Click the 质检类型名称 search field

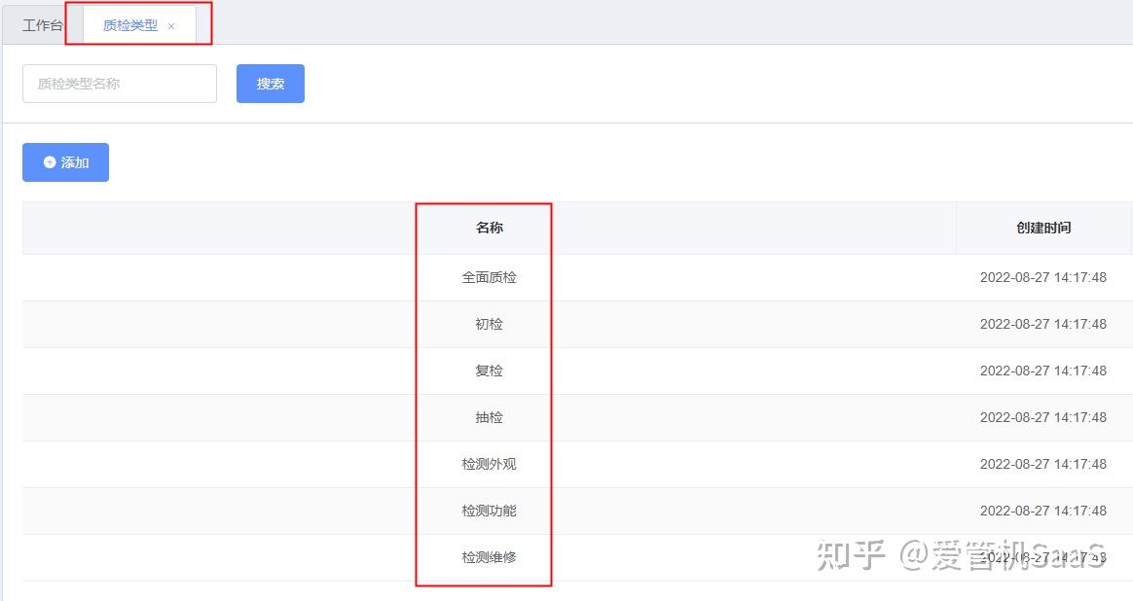pyautogui.click(x=120, y=84)
